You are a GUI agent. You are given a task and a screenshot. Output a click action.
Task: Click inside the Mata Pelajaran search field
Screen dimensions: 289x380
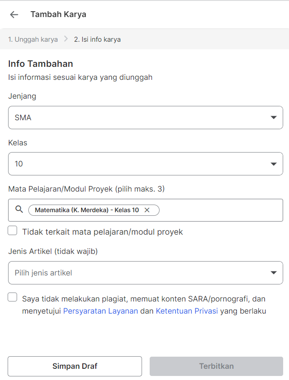(216, 210)
